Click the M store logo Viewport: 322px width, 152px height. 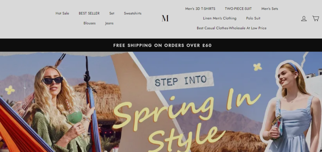click(165, 18)
